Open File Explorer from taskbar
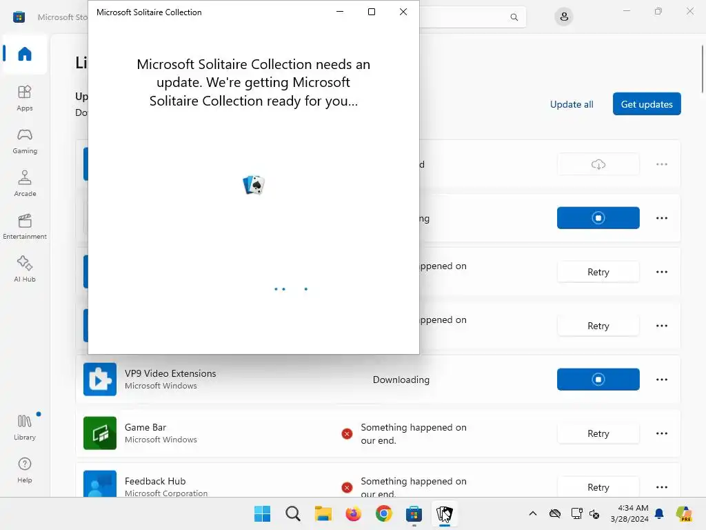Screen dimensions: 706x530 click(323, 513)
